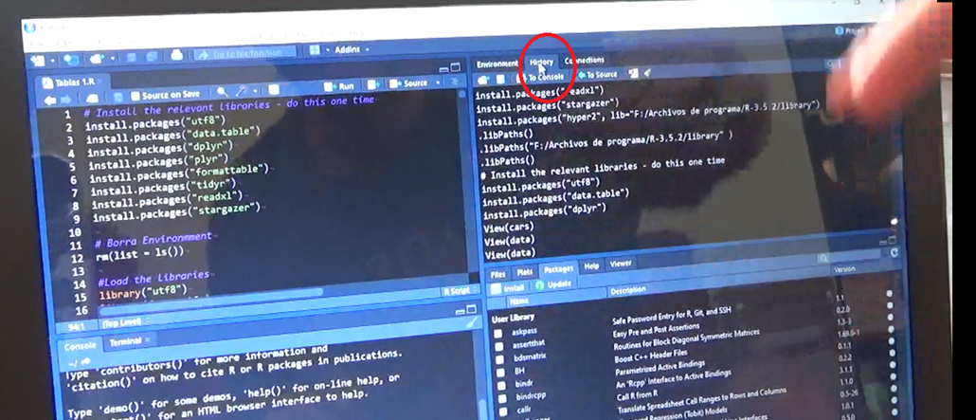Click the Compile Report notebook icon
This screenshot has height=420, width=976.
point(273,89)
